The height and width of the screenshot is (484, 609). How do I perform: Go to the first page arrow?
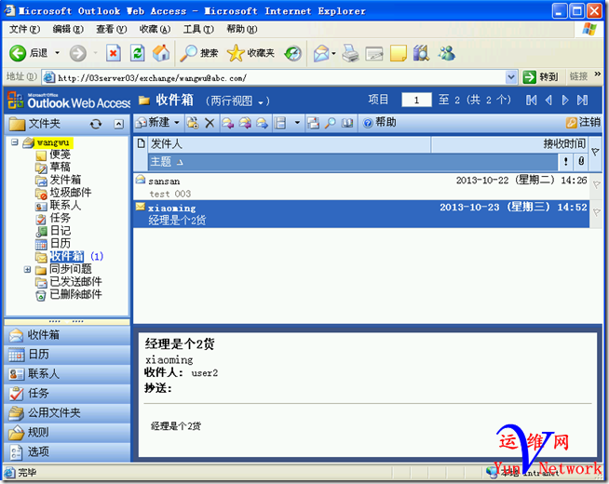coord(532,101)
